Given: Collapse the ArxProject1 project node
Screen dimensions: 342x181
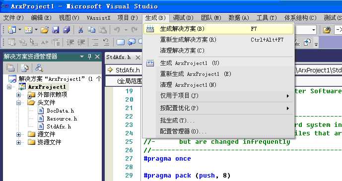Looking at the screenshot, I should click(x=9, y=87).
